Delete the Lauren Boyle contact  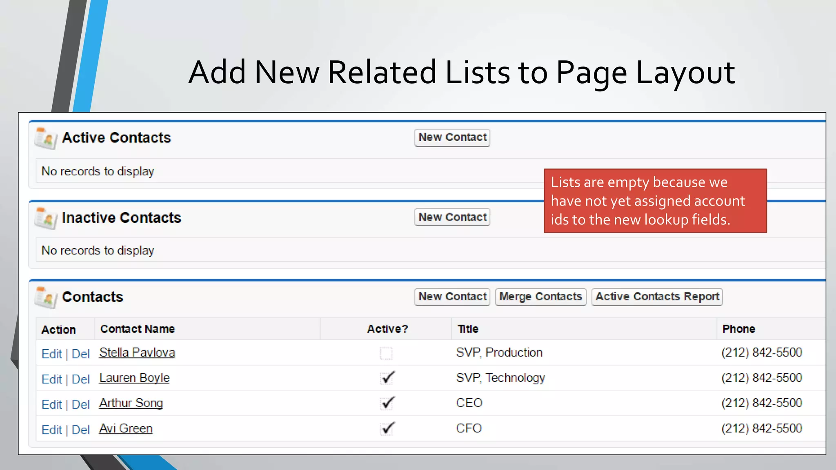click(x=81, y=379)
